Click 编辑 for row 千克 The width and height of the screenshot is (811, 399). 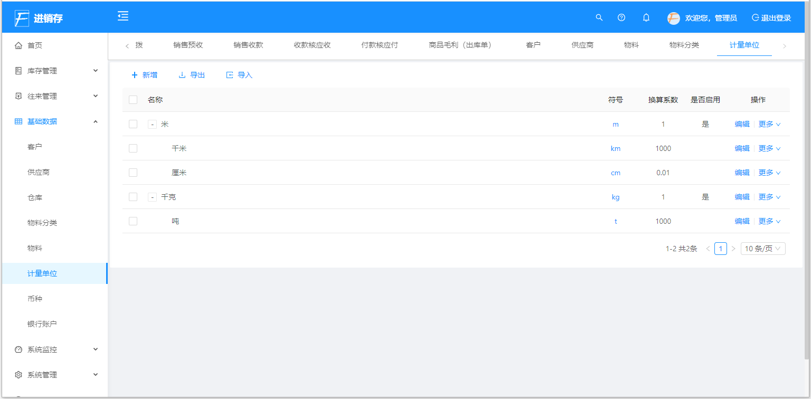[742, 197]
